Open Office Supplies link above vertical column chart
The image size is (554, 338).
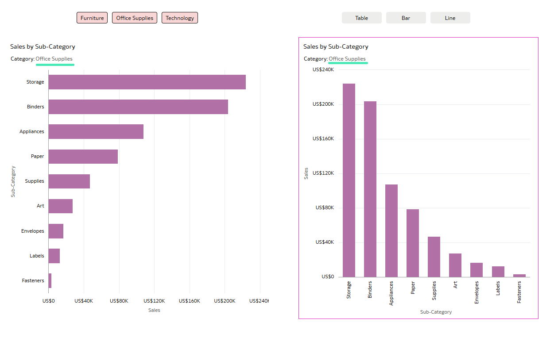click(347, 59)
